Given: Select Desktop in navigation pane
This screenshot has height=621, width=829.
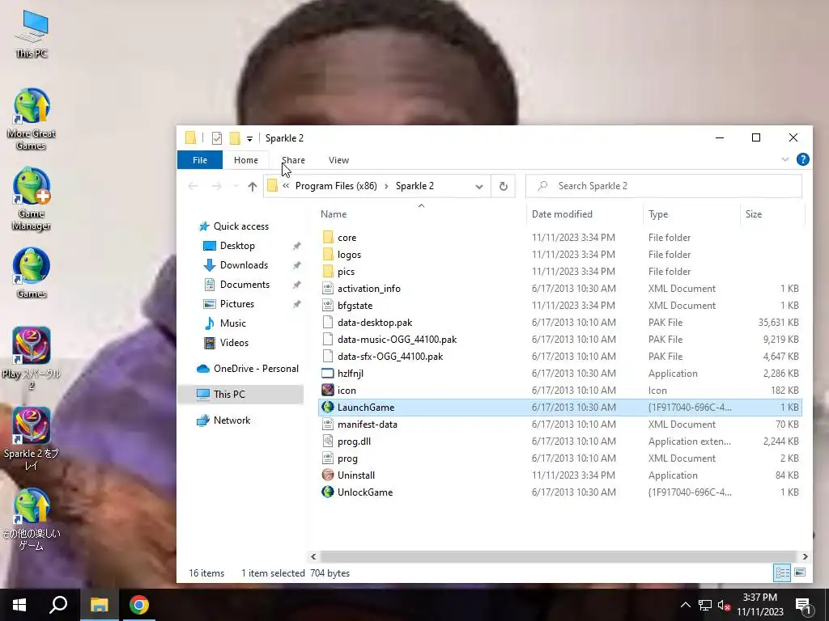Looking at the screenshot, I should [237, 246].
